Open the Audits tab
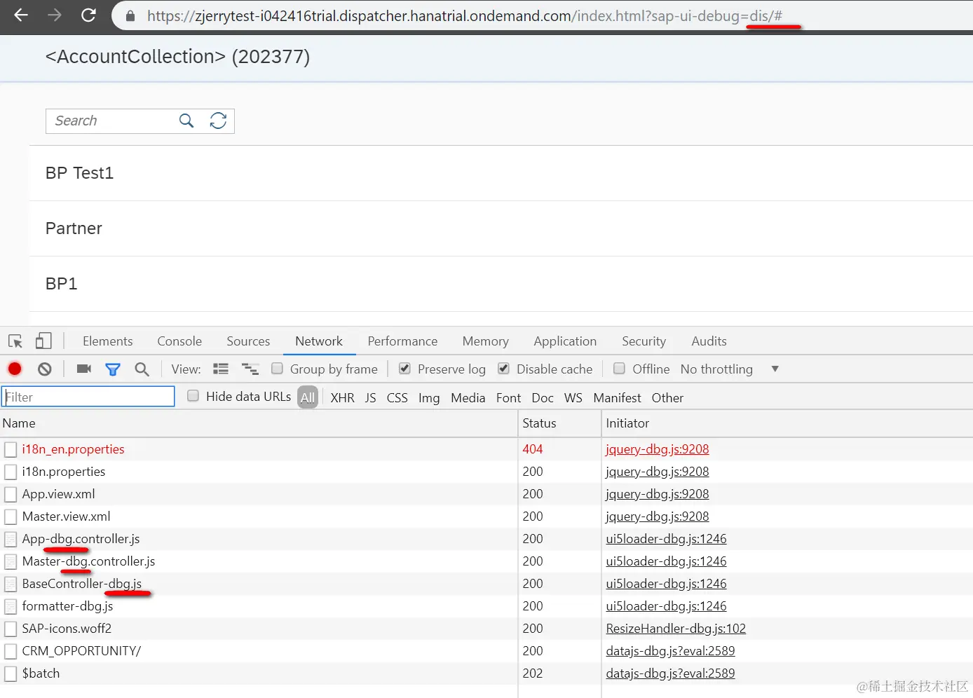The image size is (973, 698). (709, 341)
